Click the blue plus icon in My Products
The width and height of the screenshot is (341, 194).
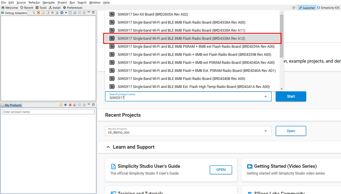tap(65, 105)
